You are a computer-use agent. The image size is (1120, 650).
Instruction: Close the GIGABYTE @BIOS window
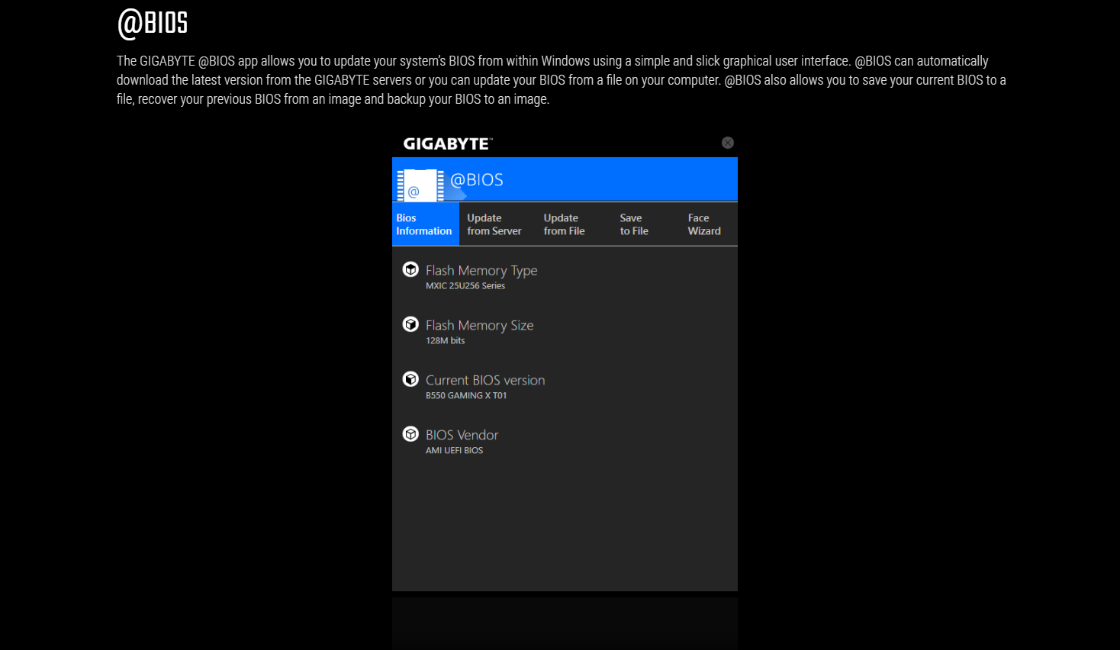[728, 143]
